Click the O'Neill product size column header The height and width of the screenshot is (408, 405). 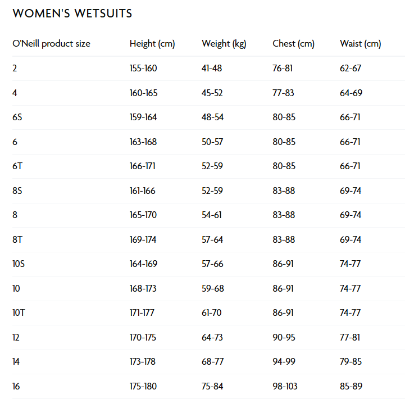pyautogui.click(x=51, y=44)
